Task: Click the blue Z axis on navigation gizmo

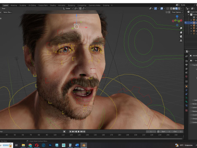Action: [x=177, y=16]
